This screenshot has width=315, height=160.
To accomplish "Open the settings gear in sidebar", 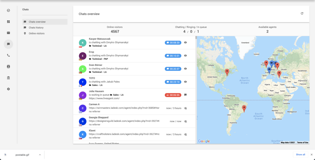I will (8, 89).
